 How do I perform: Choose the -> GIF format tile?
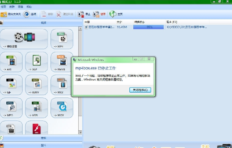[11, 85]
